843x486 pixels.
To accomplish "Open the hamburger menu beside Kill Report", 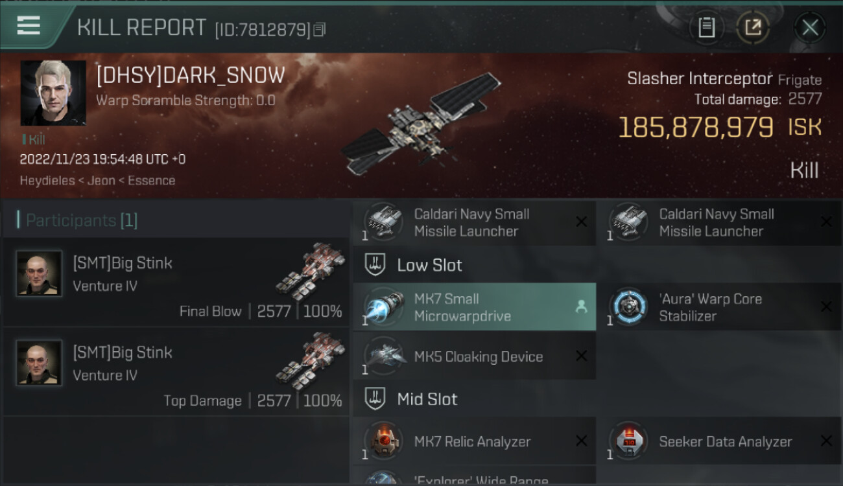I will tap(28, 26).
